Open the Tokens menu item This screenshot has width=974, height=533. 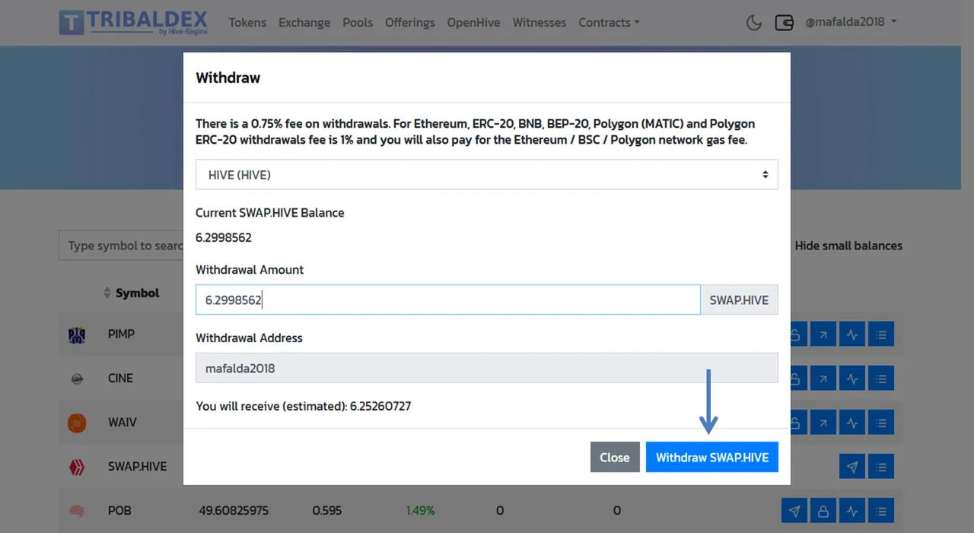tap(247, 23)
